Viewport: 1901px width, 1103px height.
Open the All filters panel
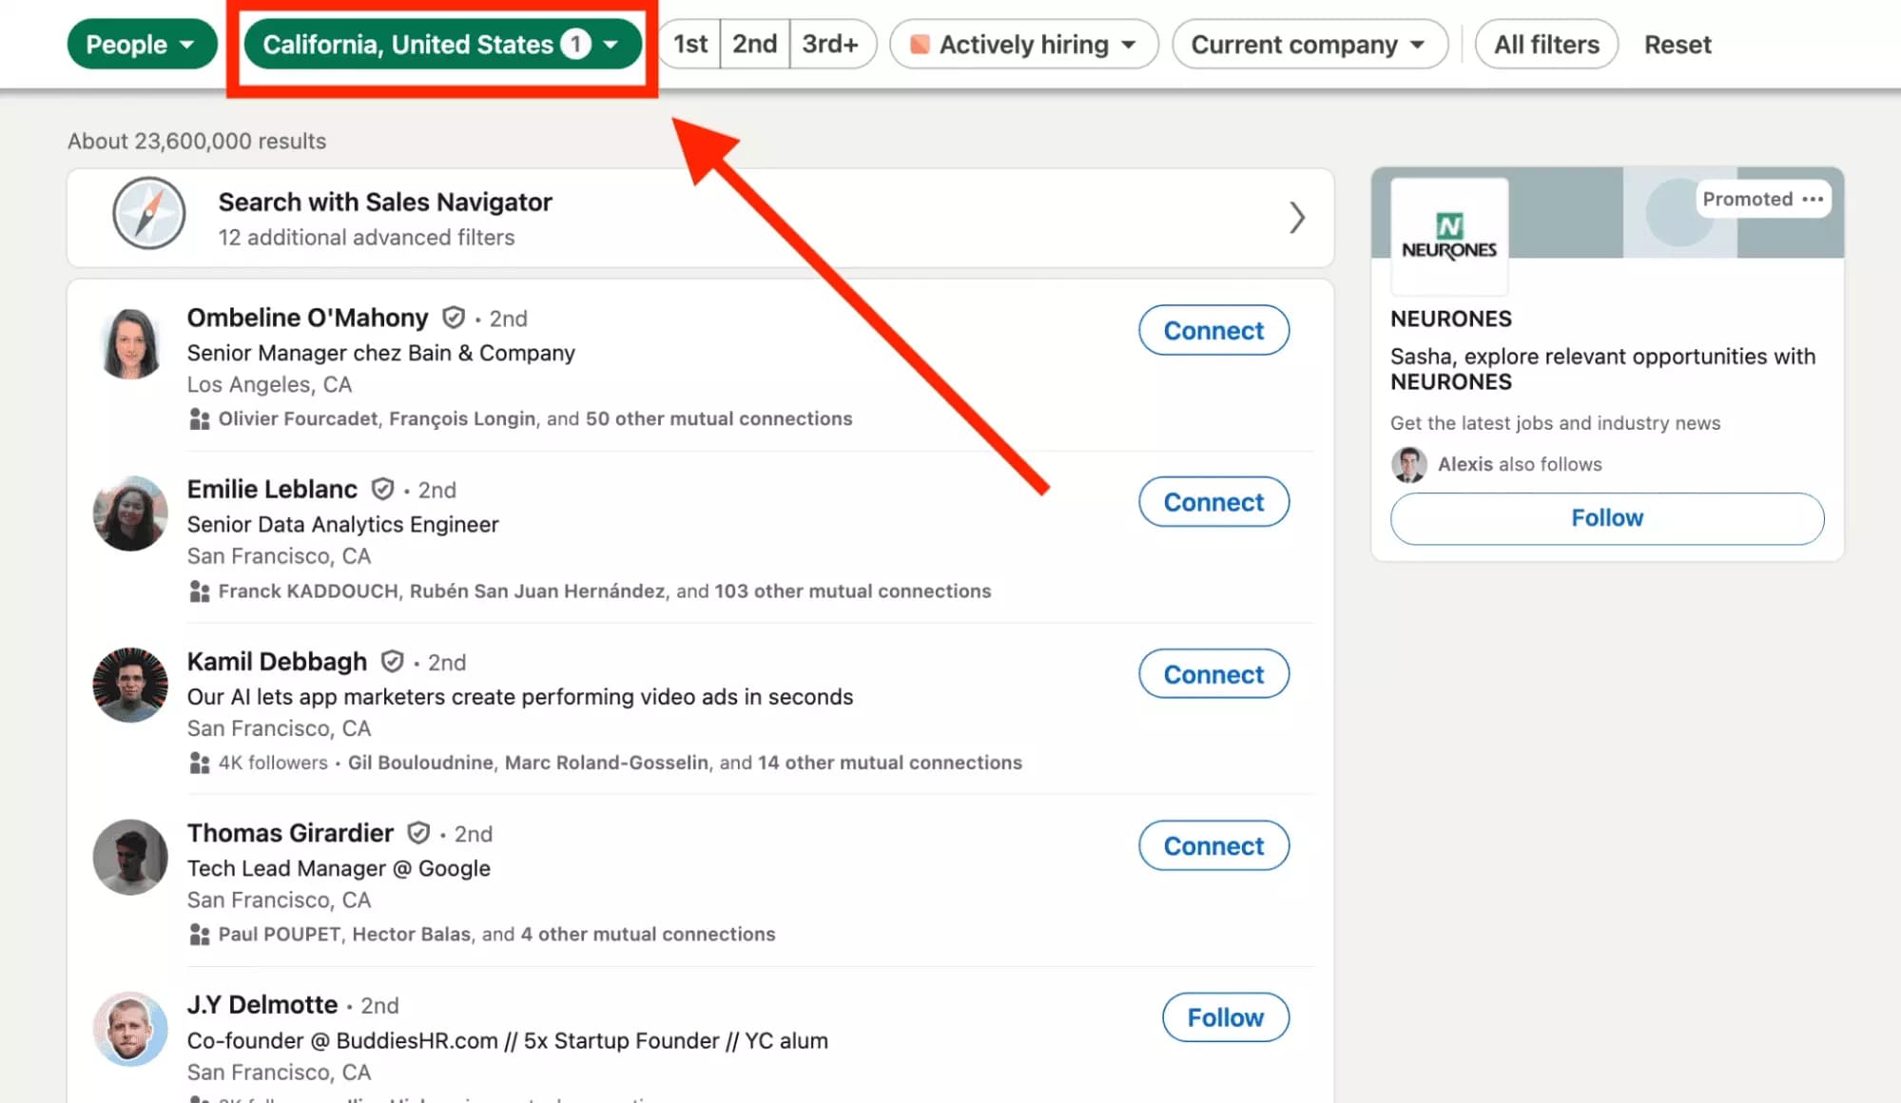(x=1544, y=44)
